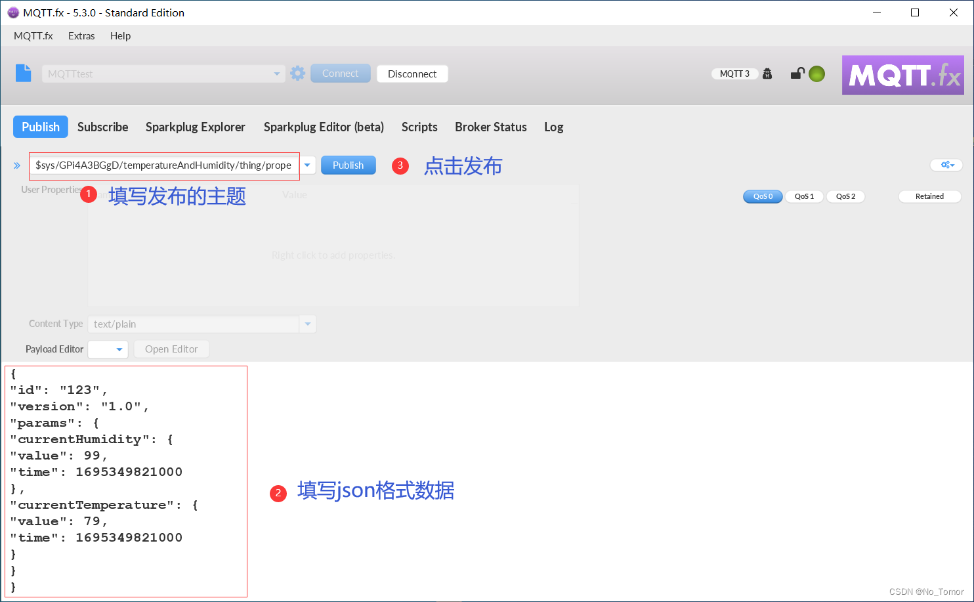
Task: Open the Sparkplug Explorer tab
Action: pos(196,127)
